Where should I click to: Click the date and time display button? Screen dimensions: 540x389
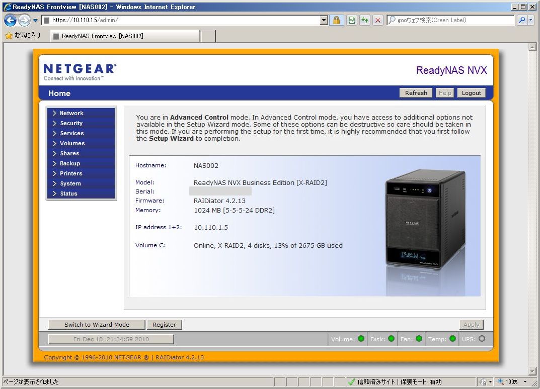(x=111, y=339)
